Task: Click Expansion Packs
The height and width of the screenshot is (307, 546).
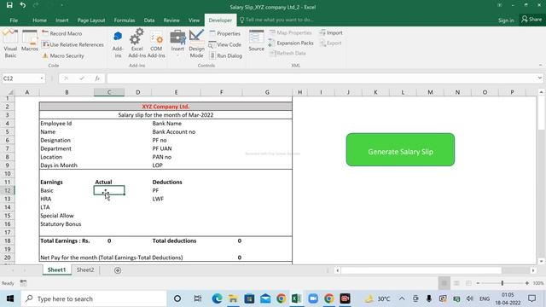Action: 292,43
